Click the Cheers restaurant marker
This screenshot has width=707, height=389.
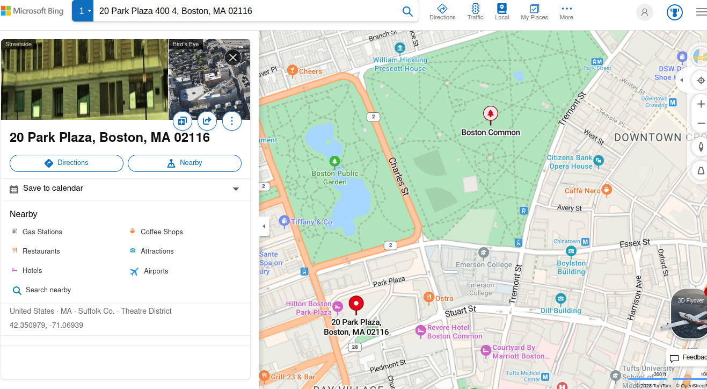pyautogui.click(x=292, y=70)
